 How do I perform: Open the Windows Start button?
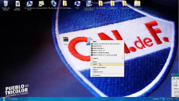(x=4, y=99)
